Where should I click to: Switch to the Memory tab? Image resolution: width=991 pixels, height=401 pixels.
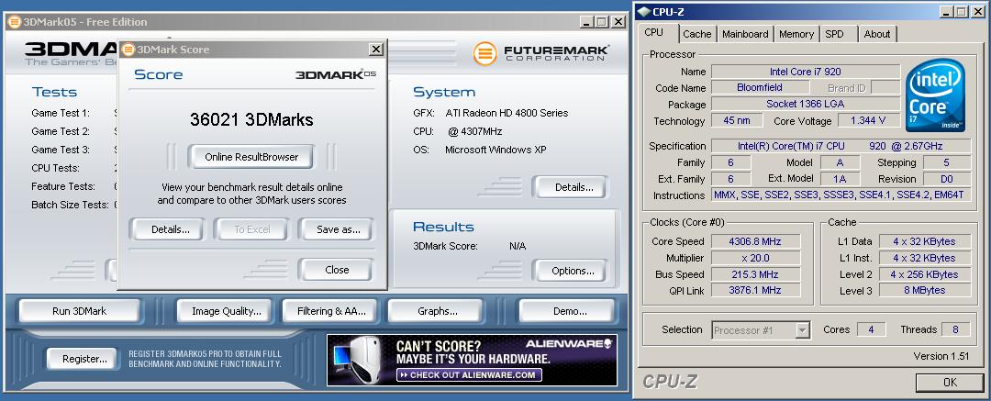[796, 34]
